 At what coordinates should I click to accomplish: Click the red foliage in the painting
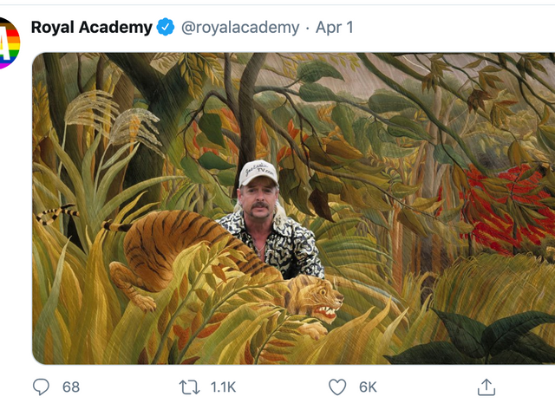[499, 209]
